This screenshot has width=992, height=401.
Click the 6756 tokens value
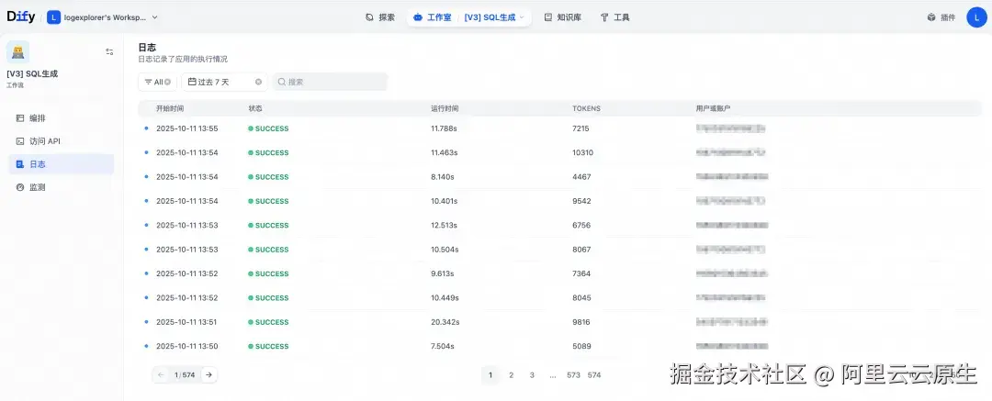point(581,225)
